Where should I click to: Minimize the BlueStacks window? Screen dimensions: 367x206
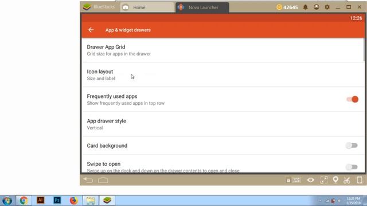coord(338,7)
